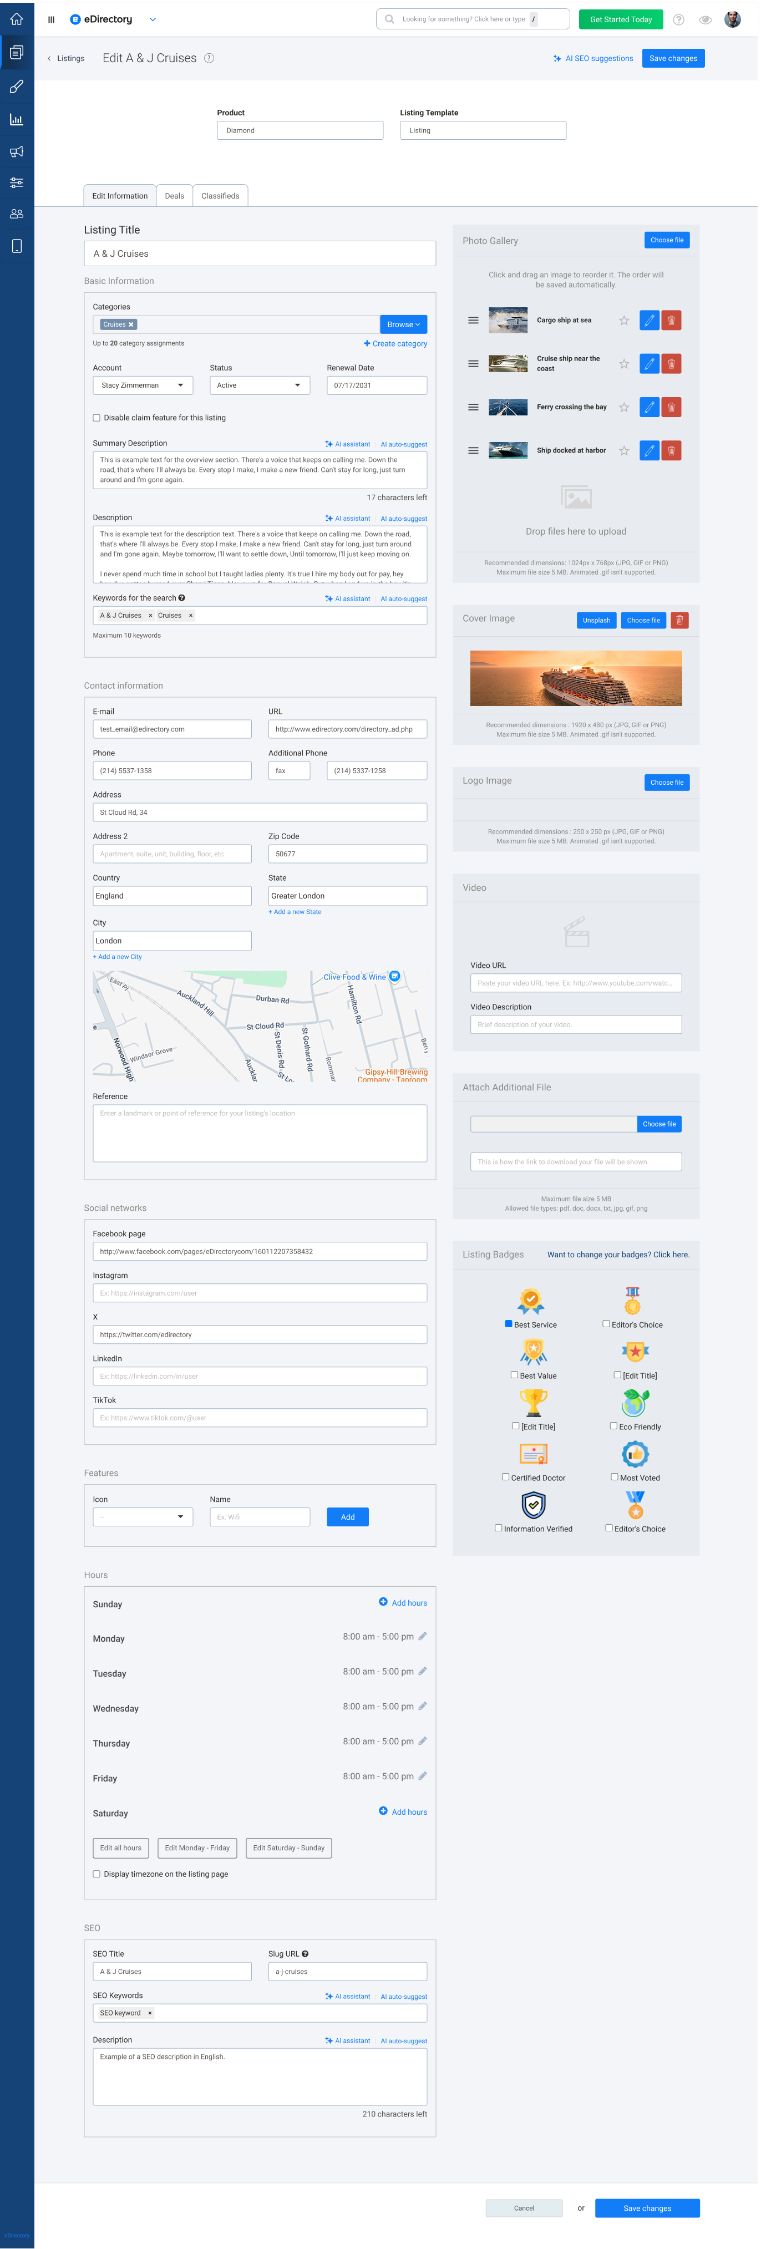
Task: Star the Ship docked at harbor photo
Action: 624,451
